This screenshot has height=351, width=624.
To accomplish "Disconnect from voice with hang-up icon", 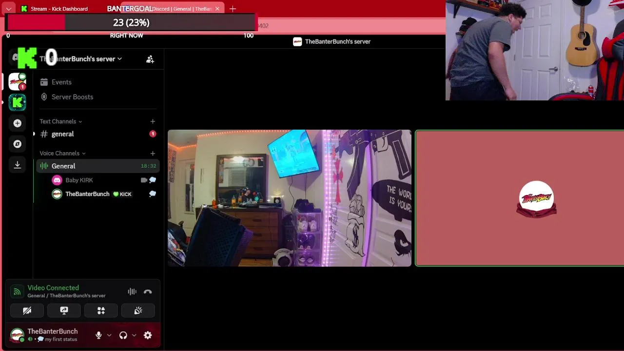I will click(148, 292).
